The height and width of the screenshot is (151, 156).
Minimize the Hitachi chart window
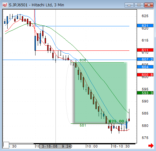pyautogui.click(x=129, y=5)
